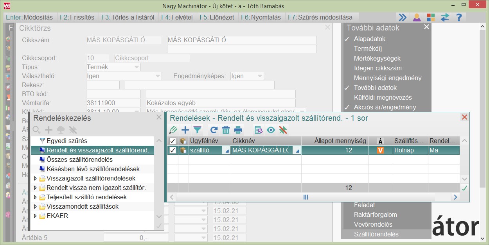This screenshot has width=489, height=245.
Task: Click F5: Előnézet in the function bar
Action: pyautogui.click(x=217, y=17)
